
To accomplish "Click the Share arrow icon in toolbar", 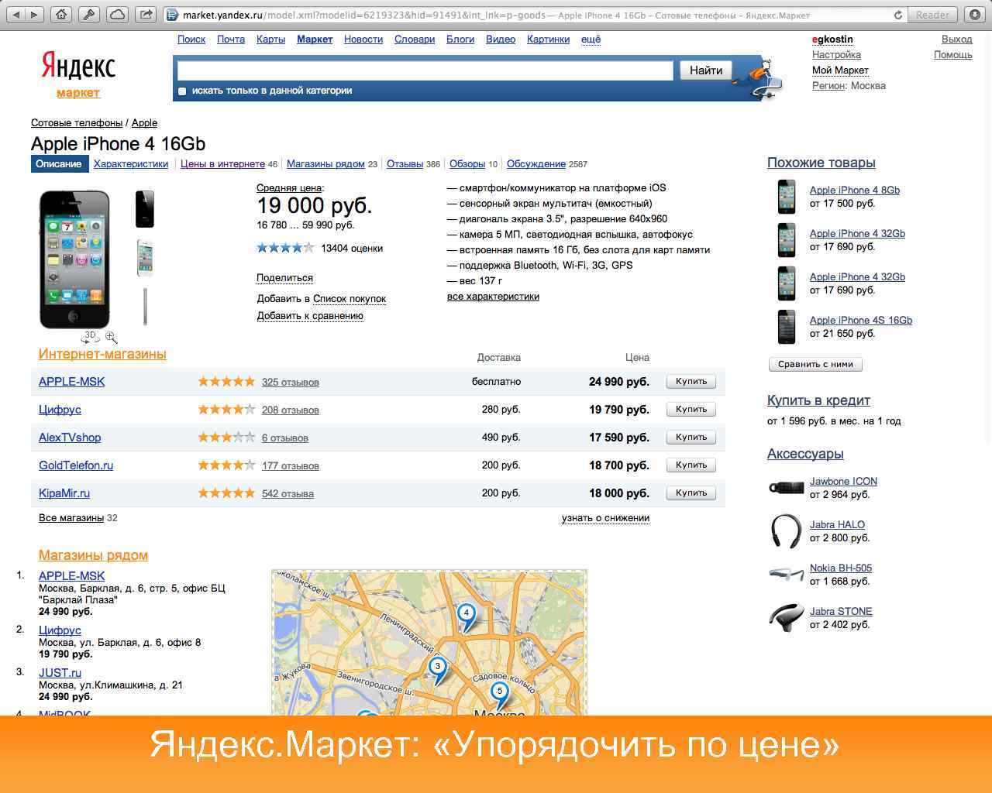I will click(x=145, y=15).
